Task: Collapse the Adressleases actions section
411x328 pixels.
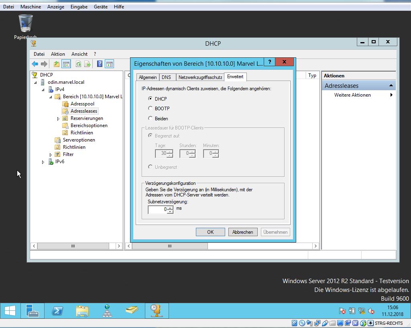Action: pyautogui.click(x=391, y=85)
